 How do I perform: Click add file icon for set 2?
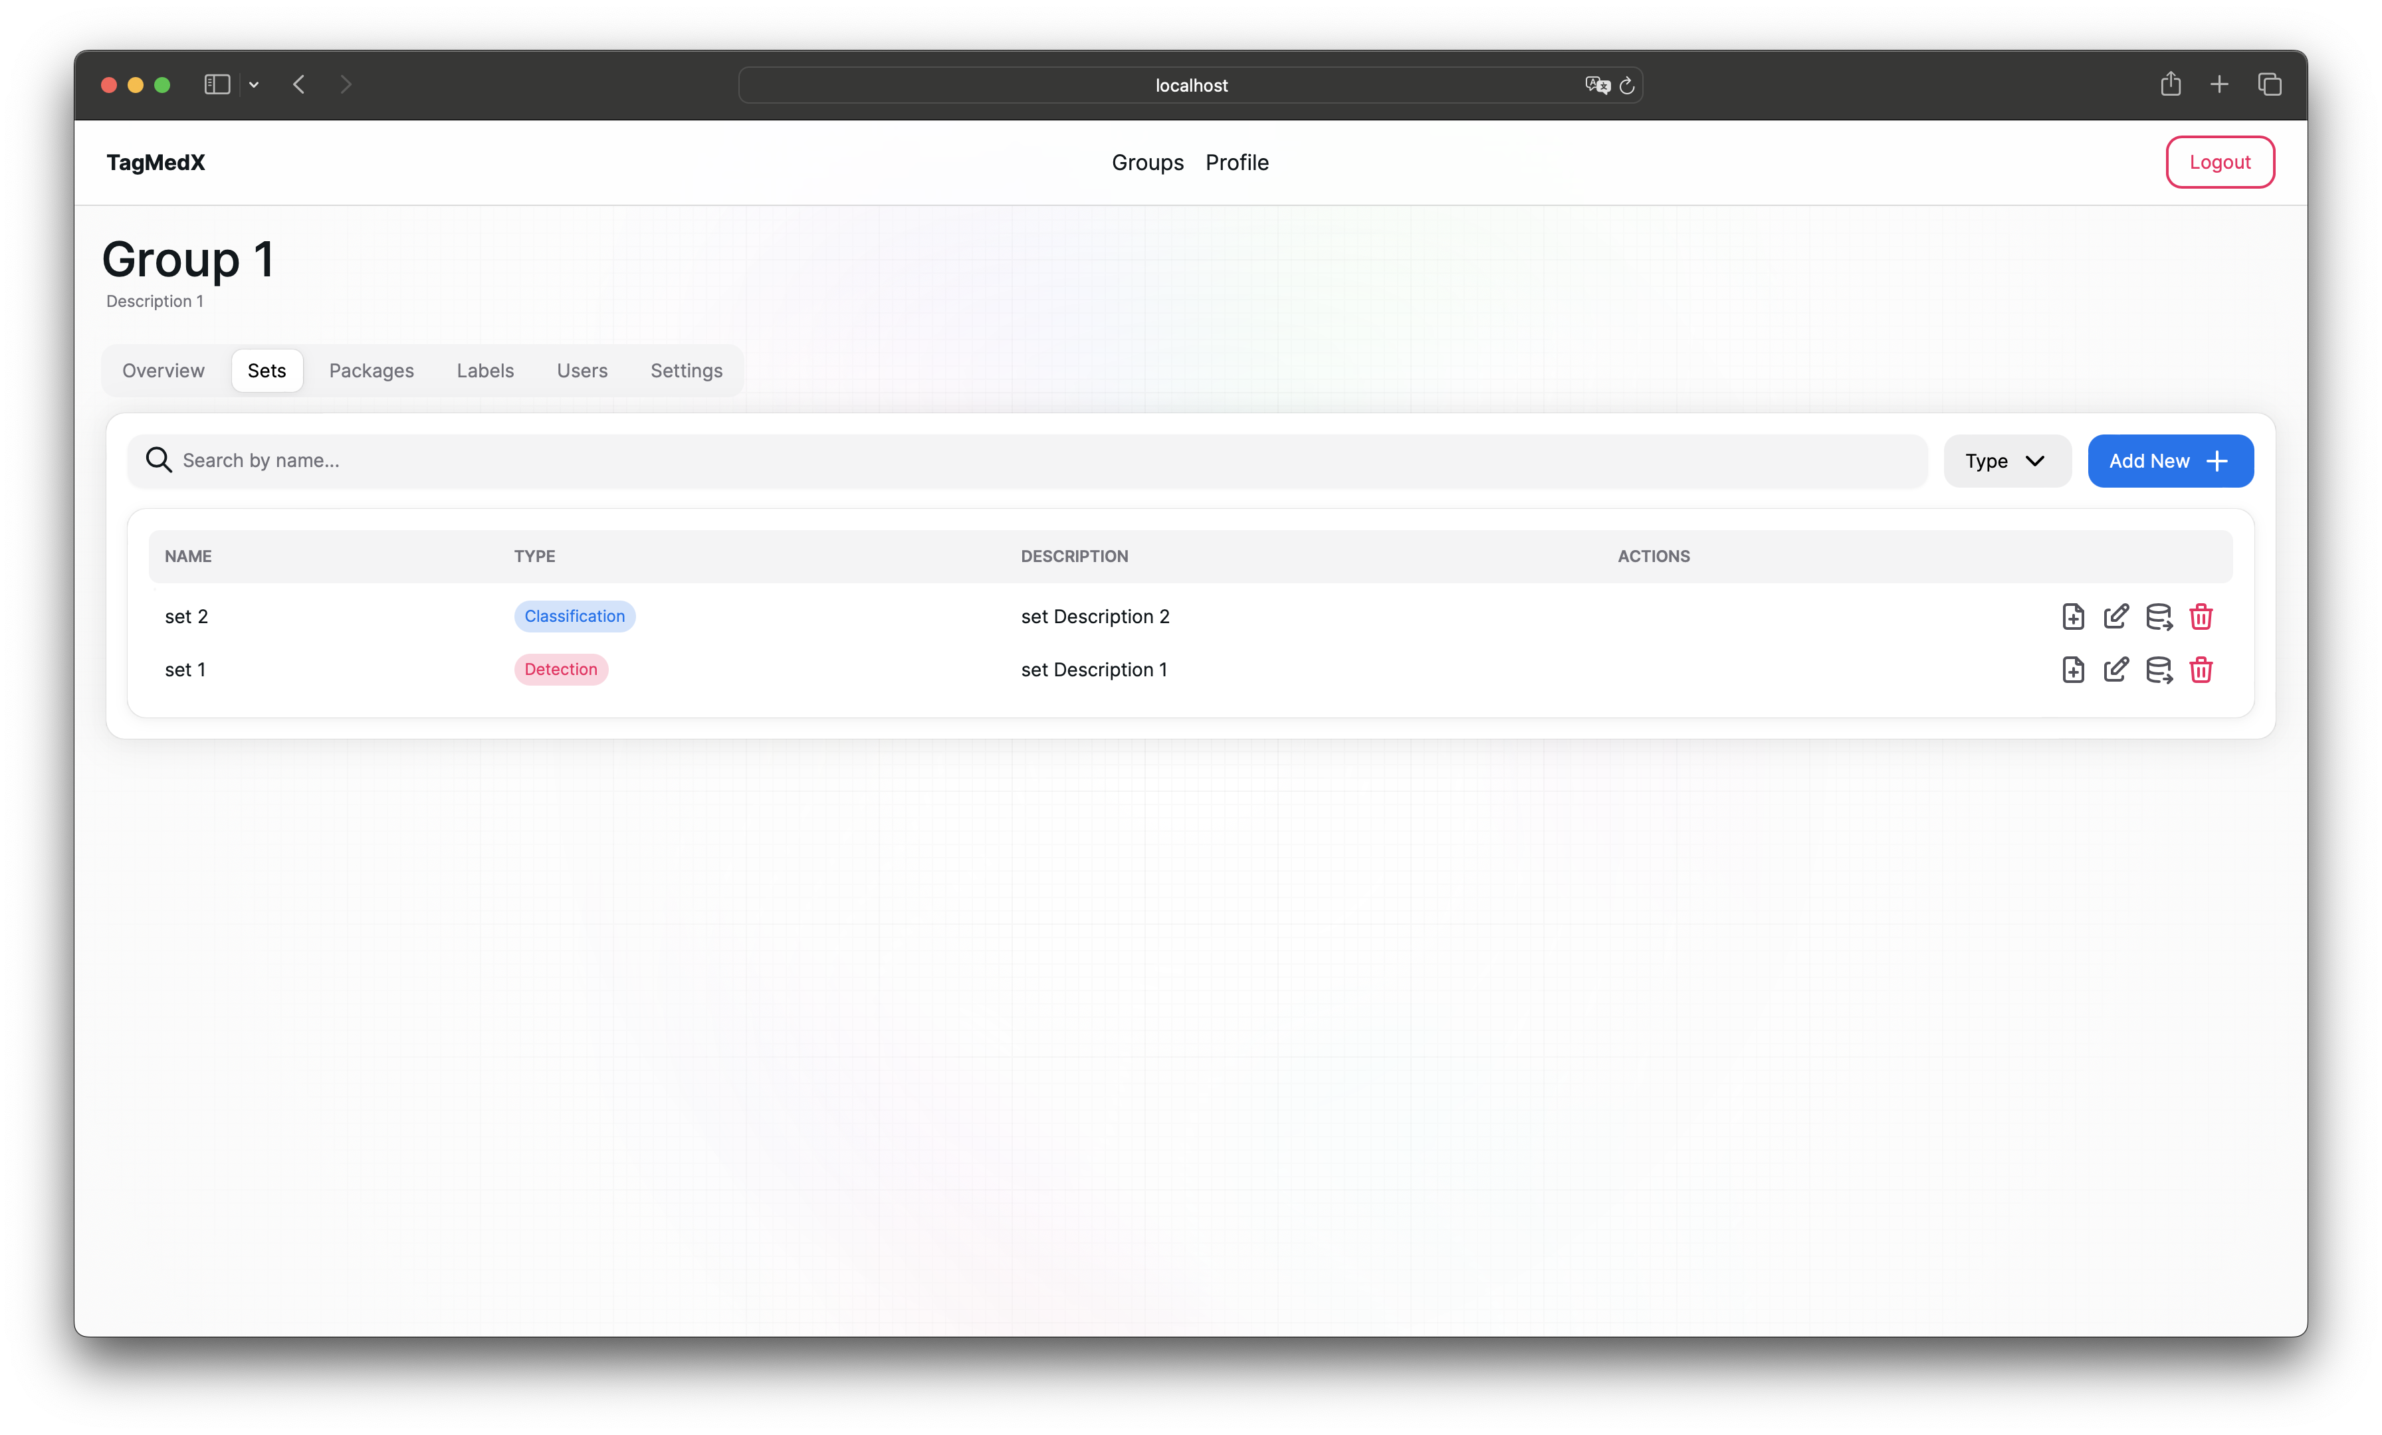click(2073, 617)
